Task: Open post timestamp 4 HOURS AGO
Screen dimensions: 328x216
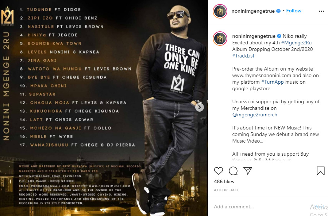Action: pyautogui.click(x=226, y=190)
